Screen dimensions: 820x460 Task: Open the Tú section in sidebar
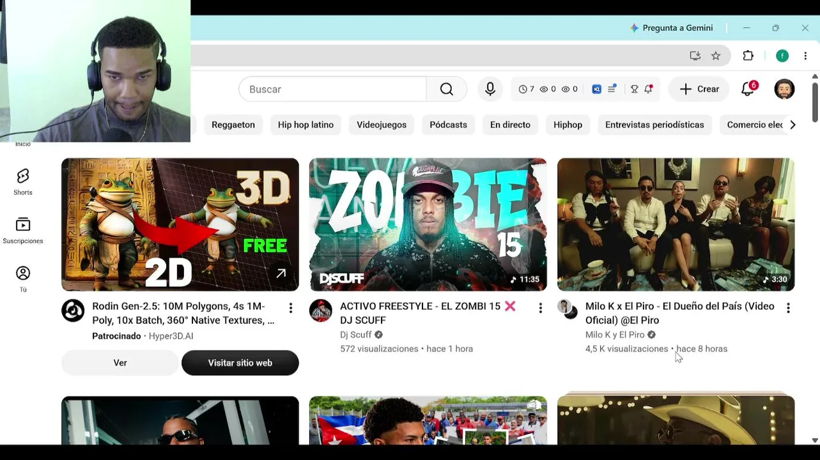click(23, 279)
